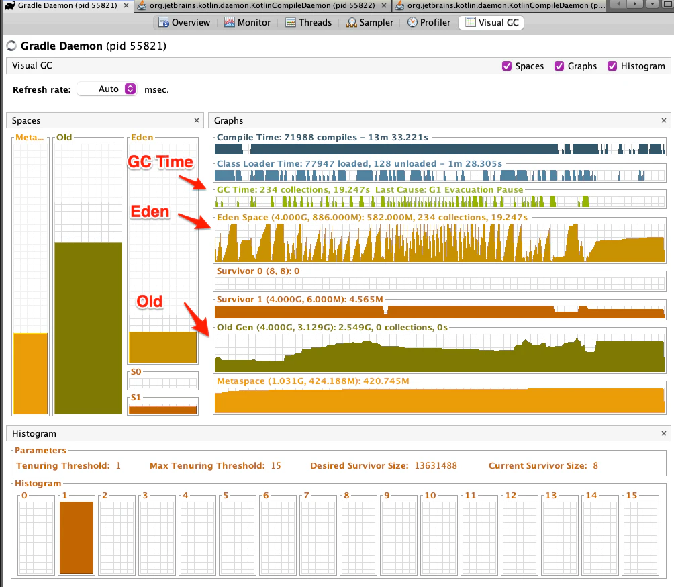674x587 pixels.
Task: Click the Profiler clock icon
Action: [412, 22]
